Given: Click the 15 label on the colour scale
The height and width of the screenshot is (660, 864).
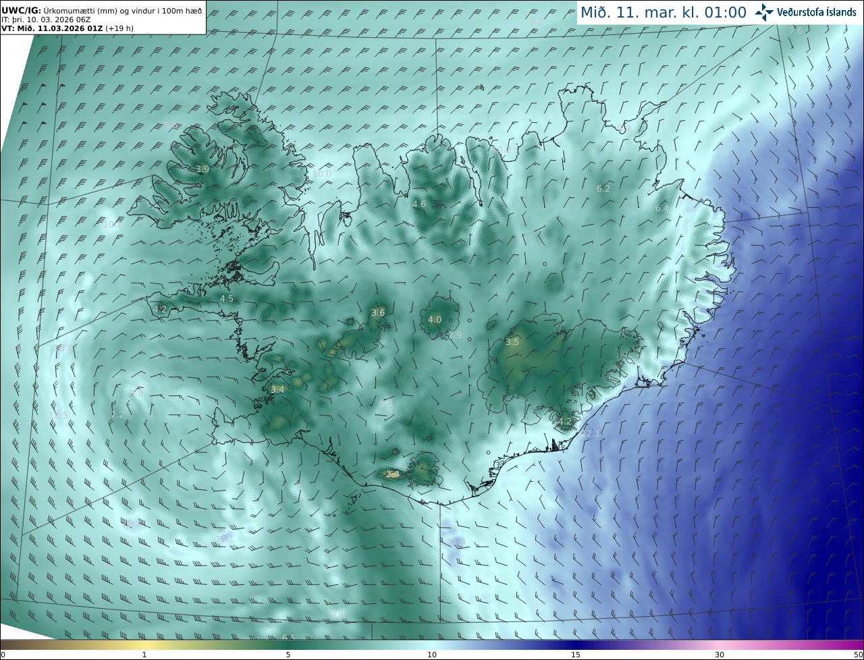Looking at the screenshot, I should (x=576, y=655).
